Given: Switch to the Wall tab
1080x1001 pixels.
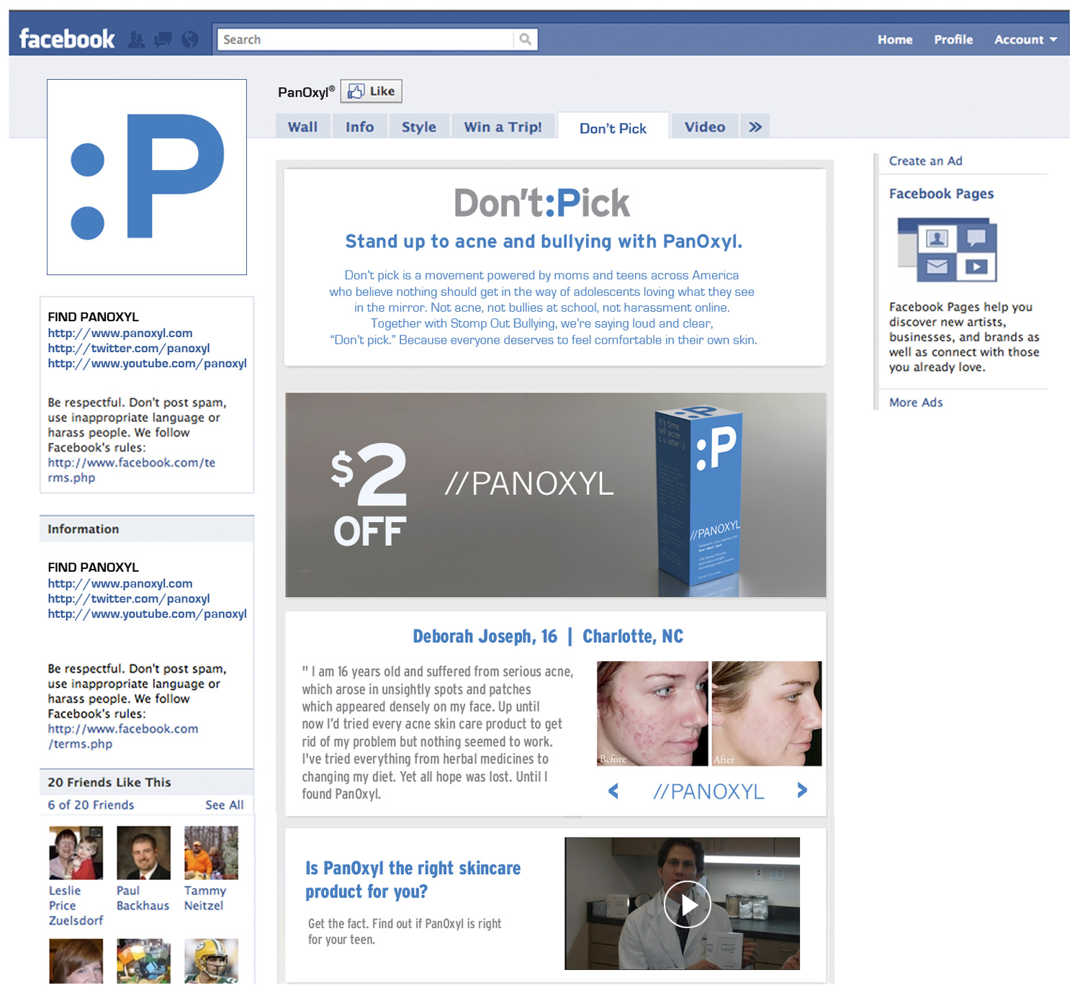Looking at the screenshot, I should pyautogui.click(x=302, y=127).
